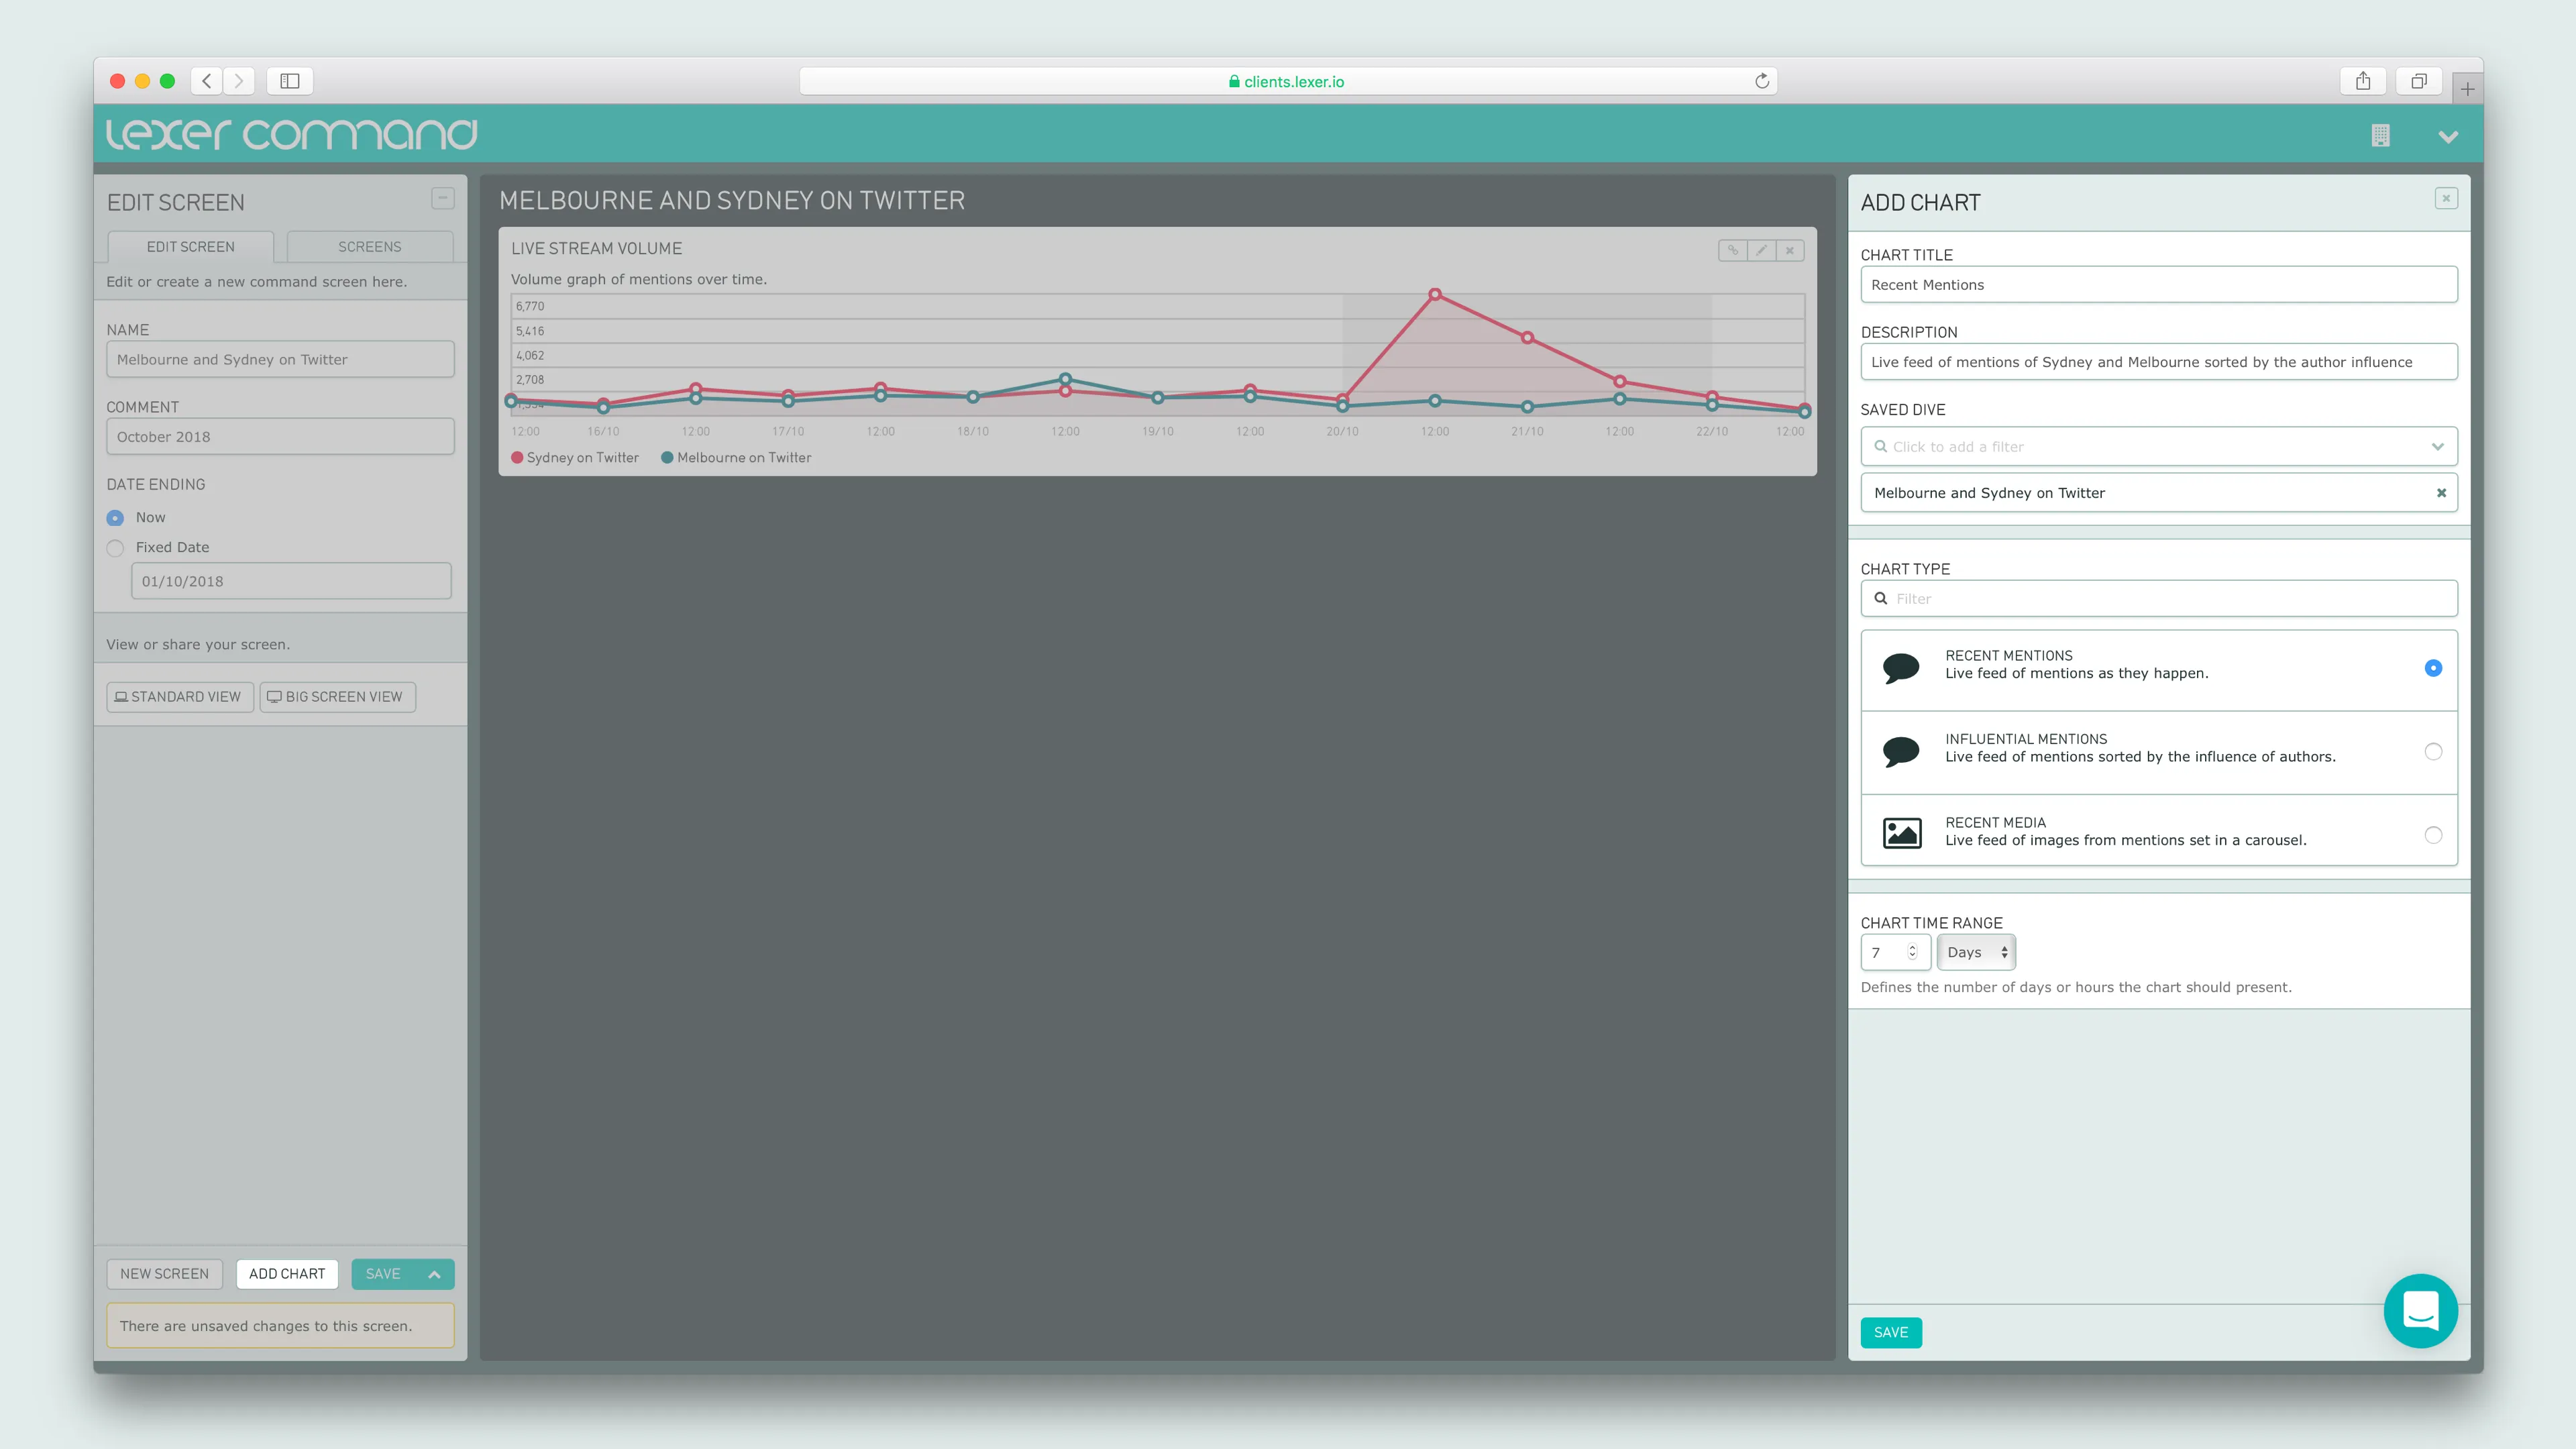Screen dimensions: 2576x1449
Task: Open the Days unit dropdown
Action: pos(1975,952)
